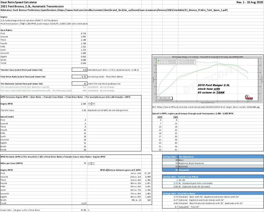Open the Final Drive Ratio pull-down cell

tap(79, 77)
